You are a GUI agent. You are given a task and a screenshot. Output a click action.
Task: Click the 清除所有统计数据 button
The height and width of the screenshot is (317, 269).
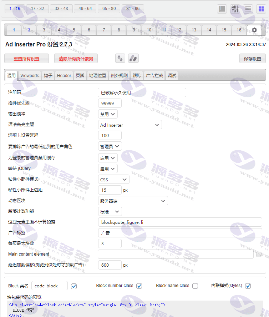76,59
